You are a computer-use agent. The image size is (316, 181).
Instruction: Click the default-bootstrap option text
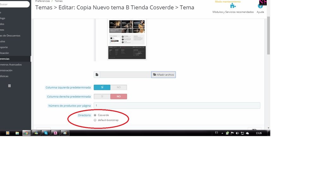(108, 120)
